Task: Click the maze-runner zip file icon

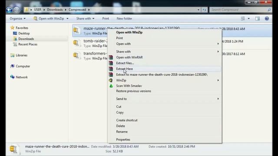Action: coord(77,31)
